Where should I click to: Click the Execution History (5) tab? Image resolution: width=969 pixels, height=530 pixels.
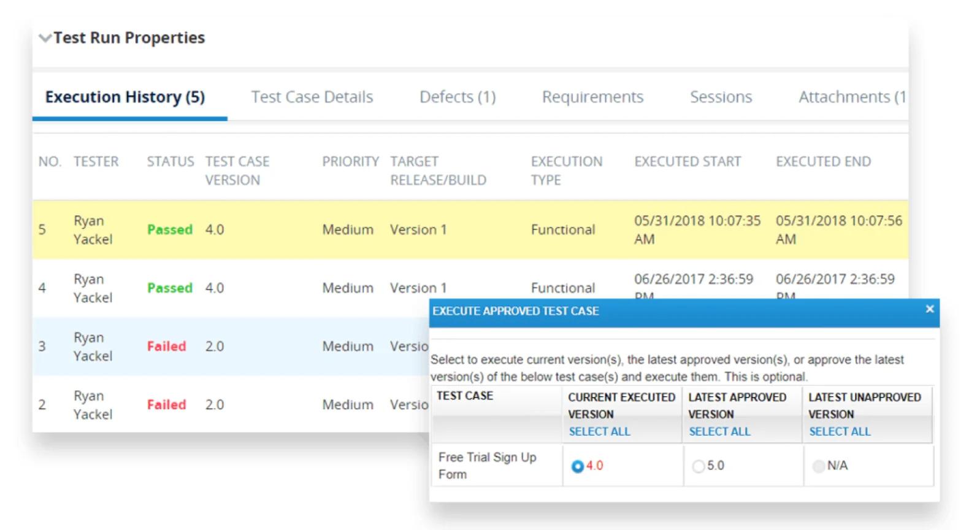click(125, 97)
